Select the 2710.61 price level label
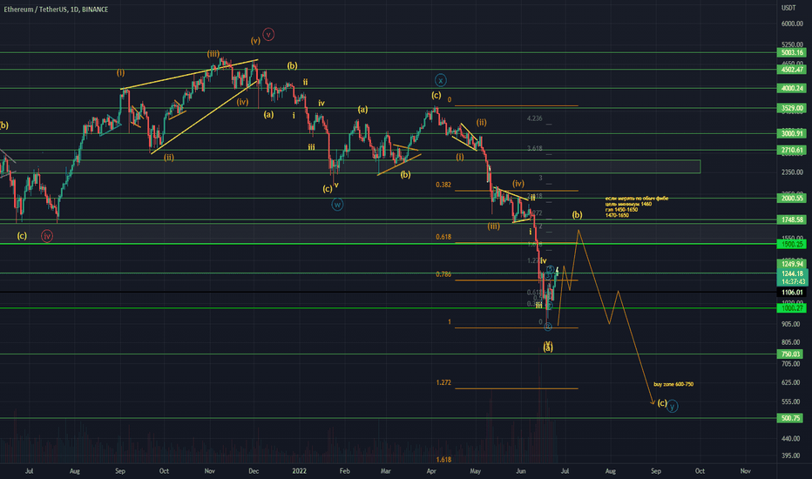Image resolution: width=812 pixels, height=479 pixels. (792, 150)
